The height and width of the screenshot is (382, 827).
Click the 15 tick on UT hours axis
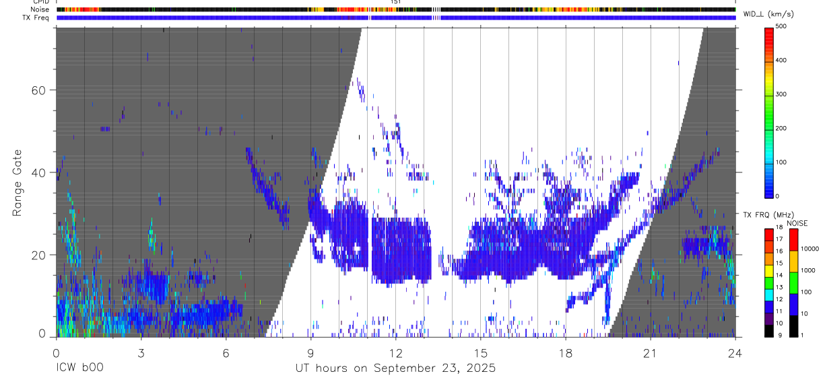[480, 352]
